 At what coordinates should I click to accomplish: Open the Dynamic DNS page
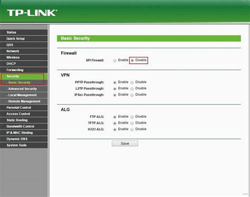pos(24,139)
